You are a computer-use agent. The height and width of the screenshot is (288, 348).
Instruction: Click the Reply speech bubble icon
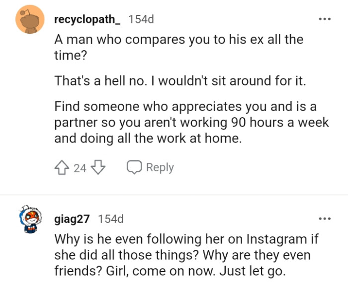click(135, 168)
